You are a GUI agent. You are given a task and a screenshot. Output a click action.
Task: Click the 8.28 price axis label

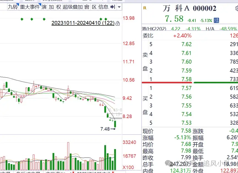(127, 116)
